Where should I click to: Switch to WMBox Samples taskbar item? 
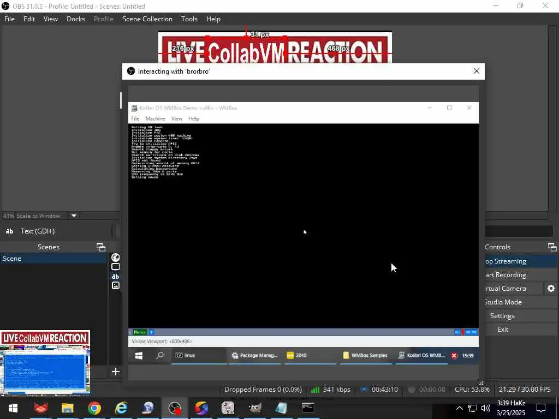(x=366, y=356)
